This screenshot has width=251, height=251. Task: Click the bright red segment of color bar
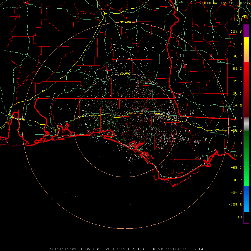coord(246,71)
